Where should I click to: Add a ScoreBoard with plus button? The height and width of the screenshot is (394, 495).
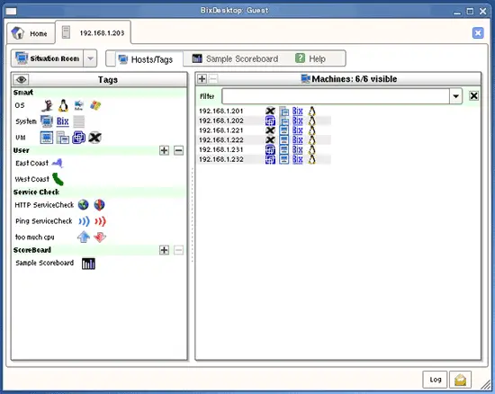click(164, 250)
